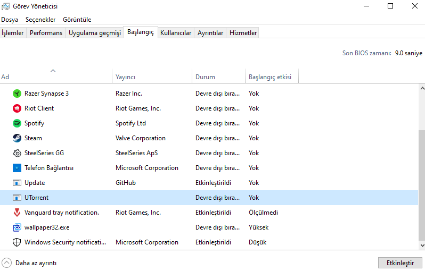Select the Windows Security shield icon
The height and width of the screenshot is (271, 425).
(x=17, y=242)
